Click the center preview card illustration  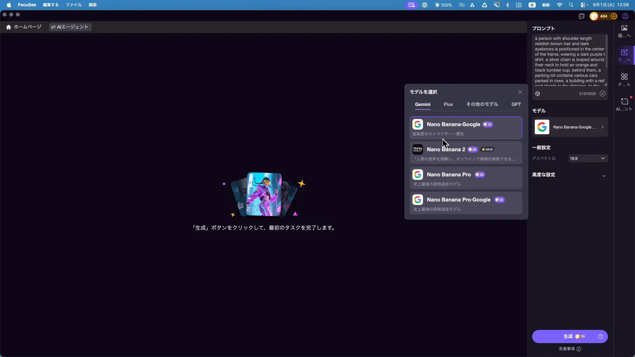click(264, 194)
